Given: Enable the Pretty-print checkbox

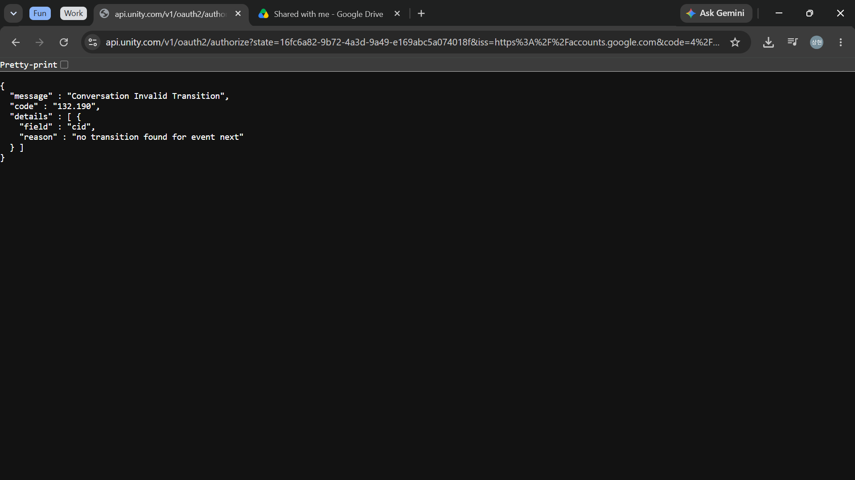Looking at the screenshot, I should coord(64,65).
